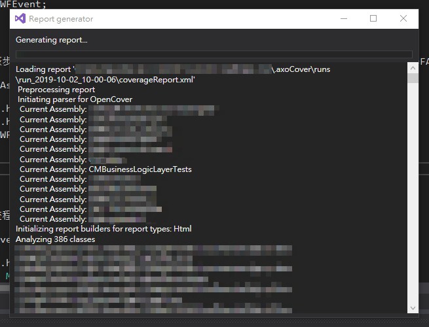Click the 'Generating report...' status label

pyautogui.click(x=51, y=40)
